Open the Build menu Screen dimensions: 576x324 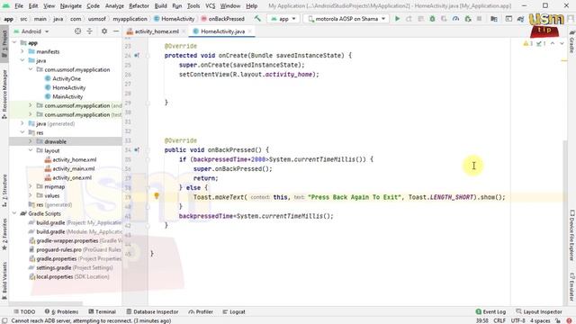[160, 6]
